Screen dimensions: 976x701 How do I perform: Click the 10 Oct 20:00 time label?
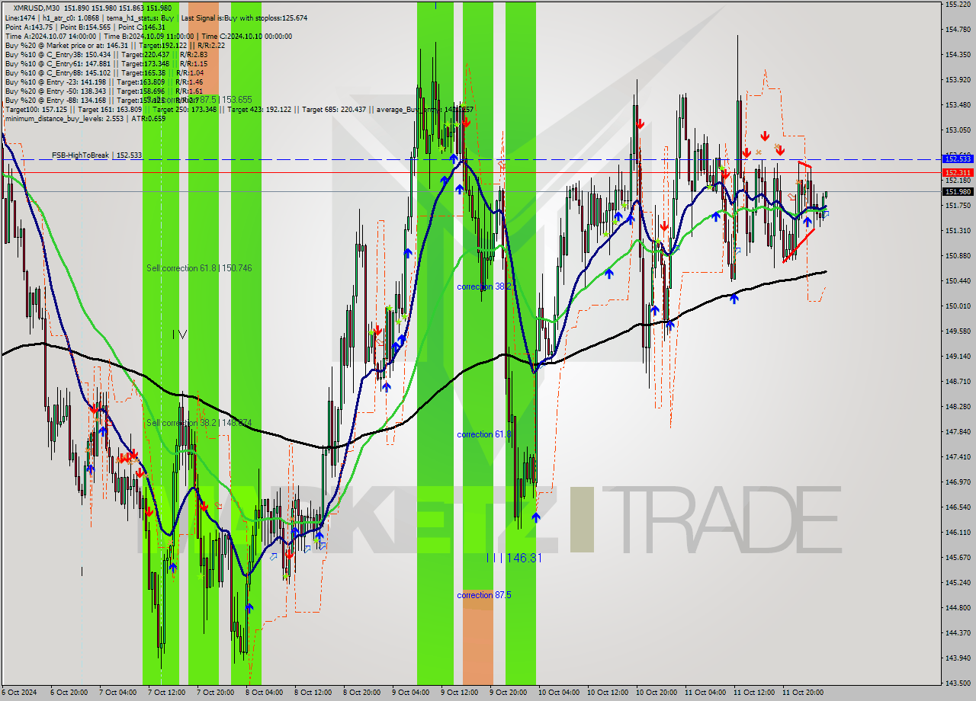click(x=657, y=693)
